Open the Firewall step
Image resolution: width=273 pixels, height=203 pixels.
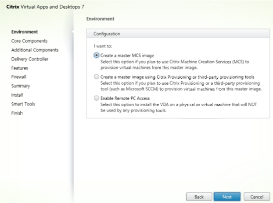click(18, 77)
